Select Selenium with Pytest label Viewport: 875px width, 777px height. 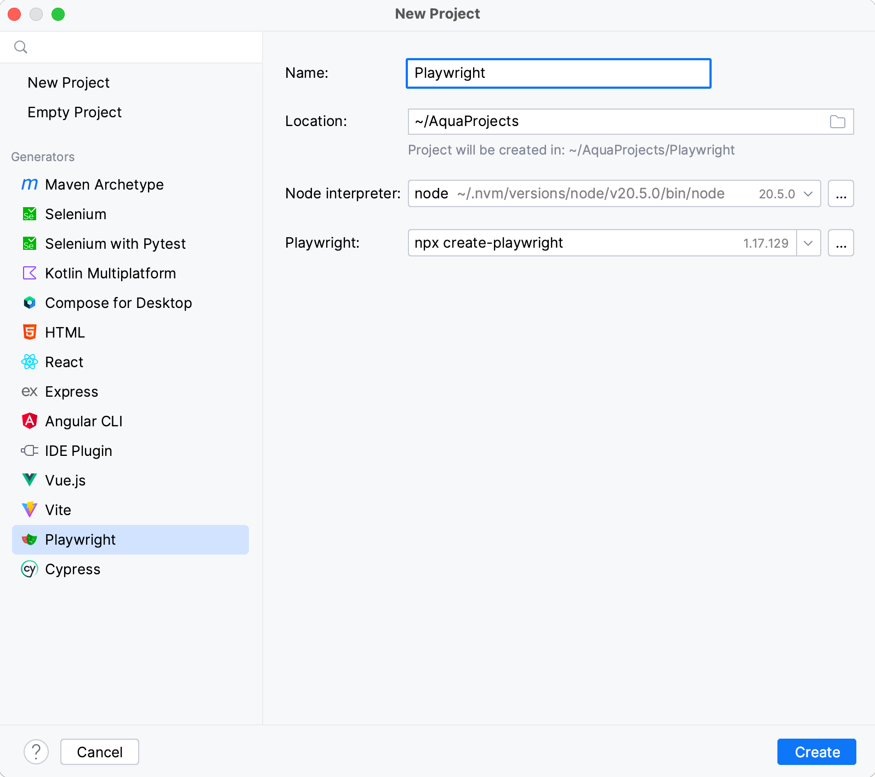coord(115,244)
